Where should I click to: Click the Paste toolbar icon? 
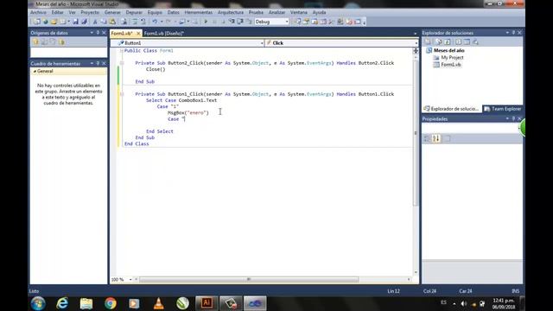click(x=112, y=22)
